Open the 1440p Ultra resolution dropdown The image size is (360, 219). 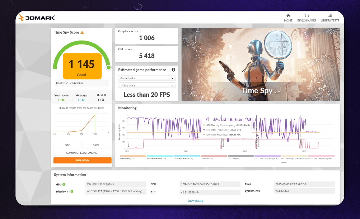coord(147,86)
